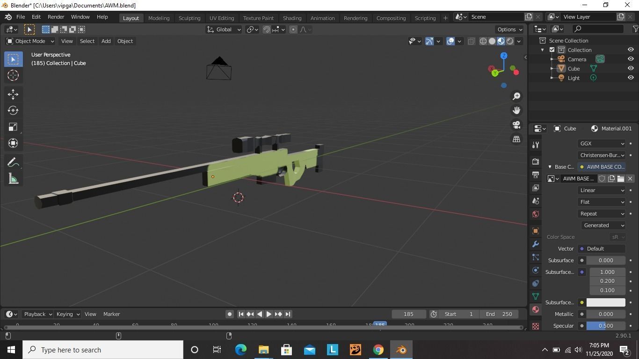This screenshot has width=639, height=359.
Task: Play the animation forward
Action: 269,314
